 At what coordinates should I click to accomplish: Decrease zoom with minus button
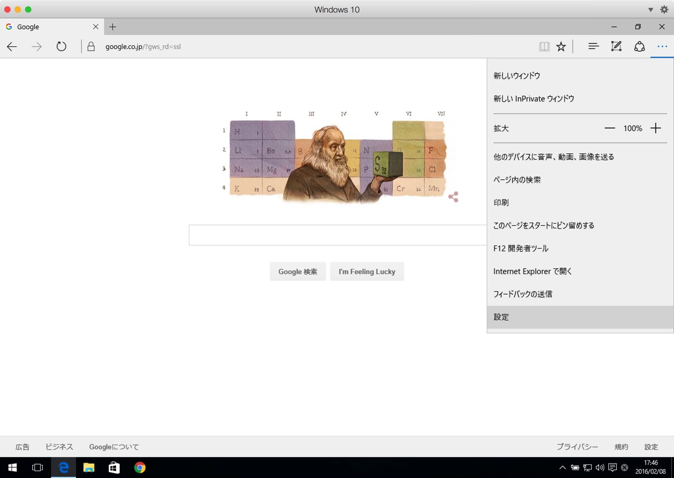coord(610,128)
